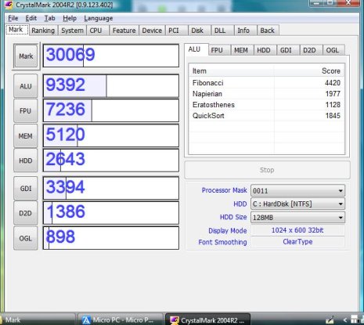Open the File menu

pyautogui.click(x=13, y=18)
